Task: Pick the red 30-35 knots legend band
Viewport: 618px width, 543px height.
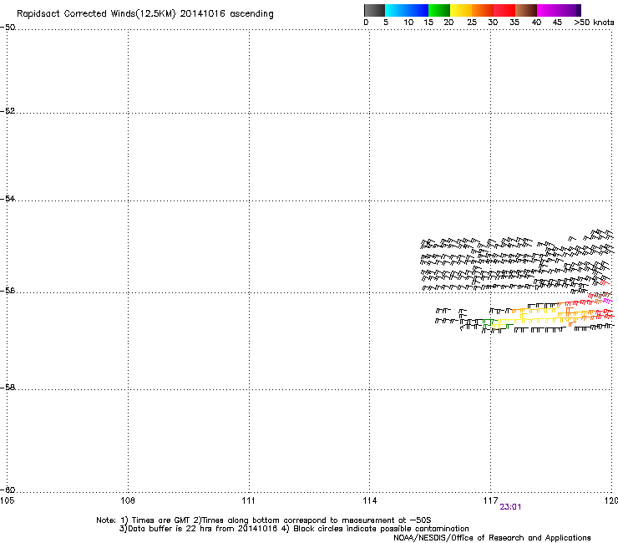Action: point(504,10)
